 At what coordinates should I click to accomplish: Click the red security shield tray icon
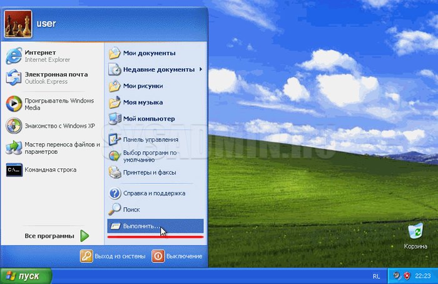point(407,276)
